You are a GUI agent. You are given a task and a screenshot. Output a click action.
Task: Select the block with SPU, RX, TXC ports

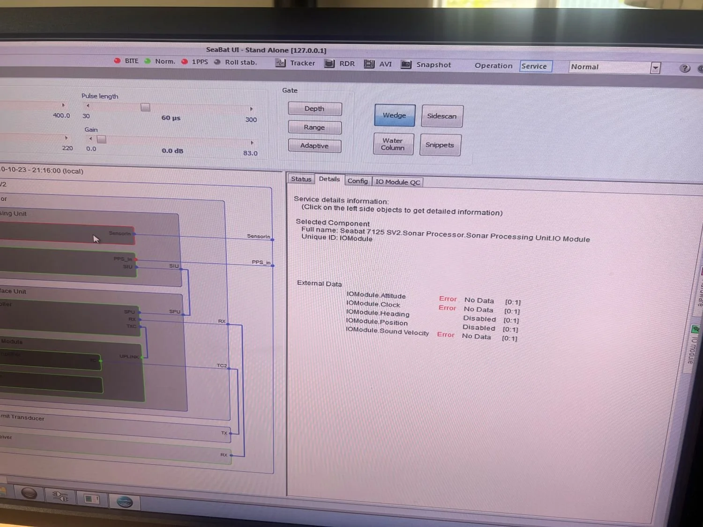tap(69, 319)
